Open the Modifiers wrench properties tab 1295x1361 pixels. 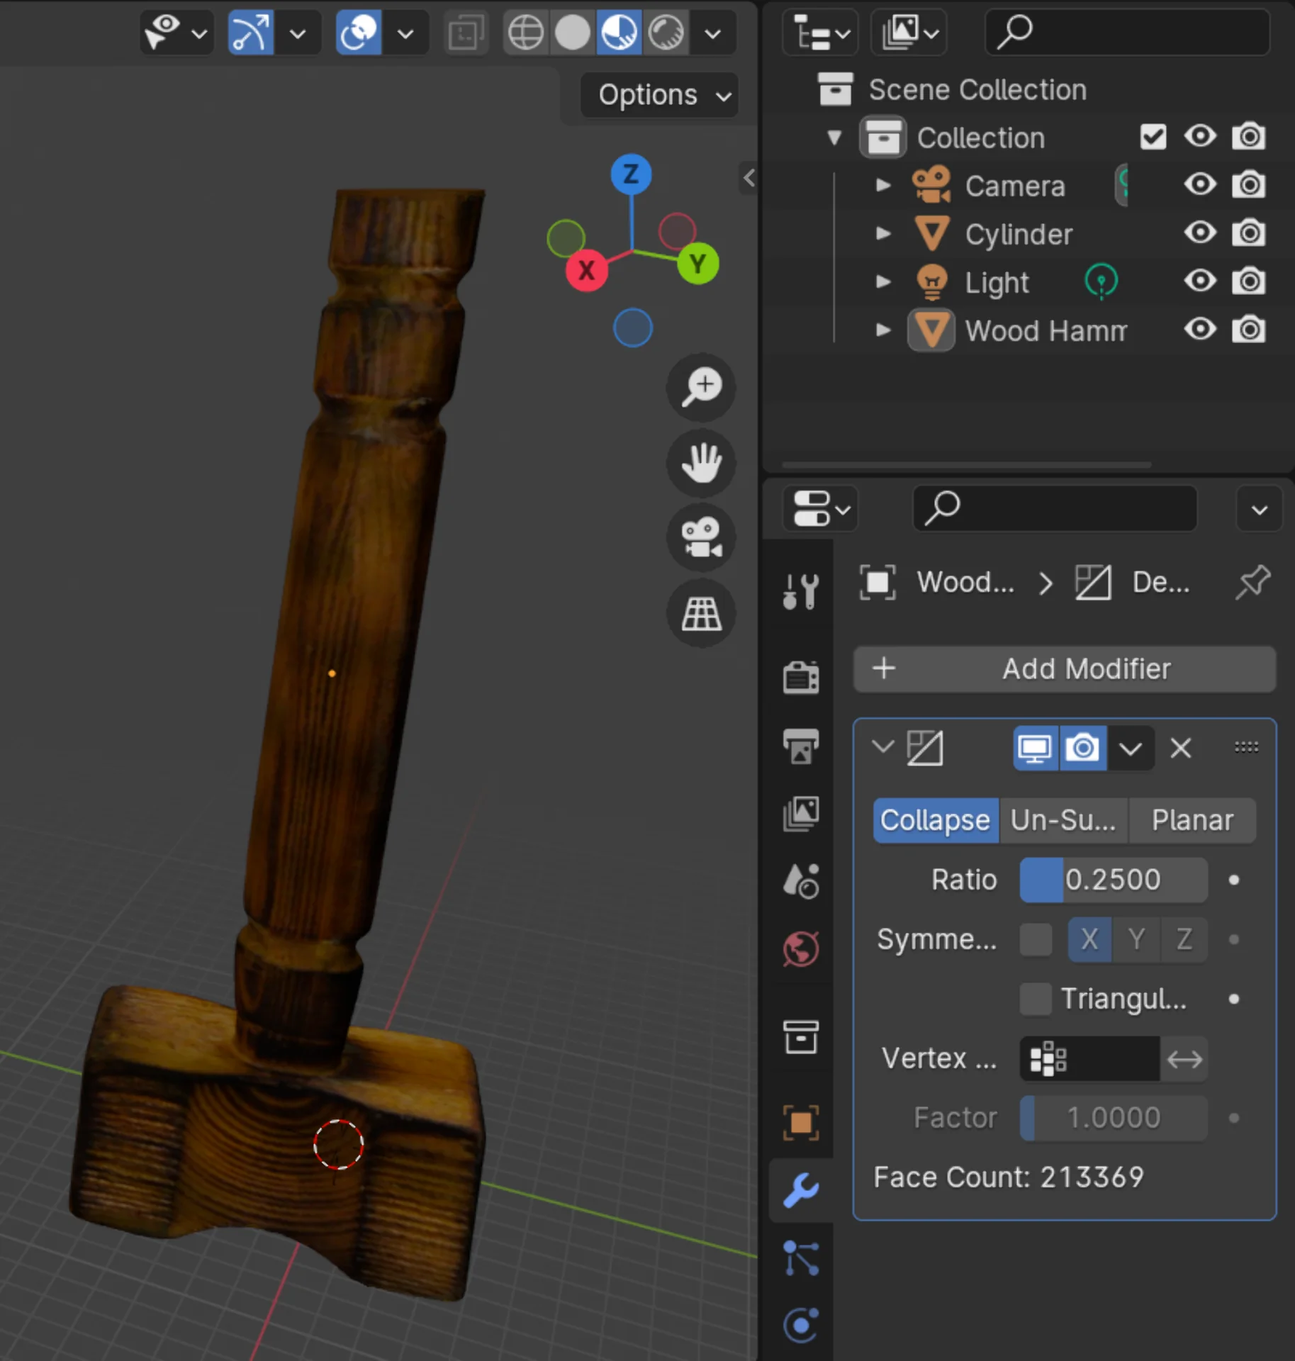801,1190
